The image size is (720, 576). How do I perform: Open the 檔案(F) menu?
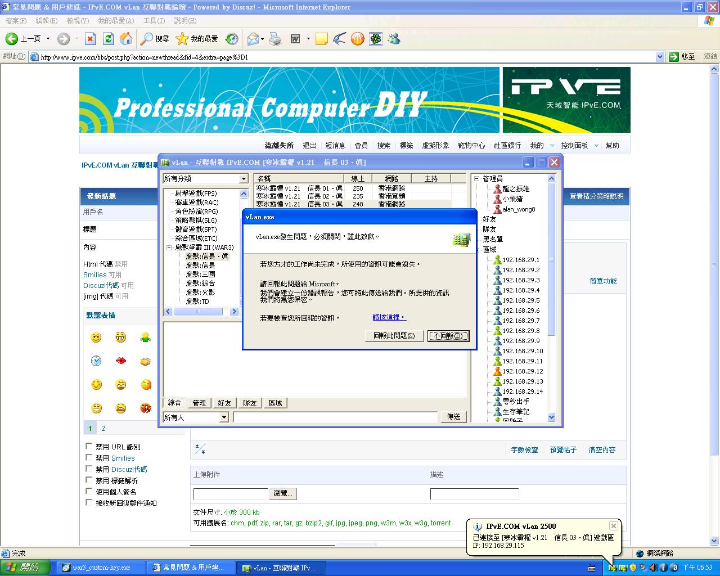(16, 21)
